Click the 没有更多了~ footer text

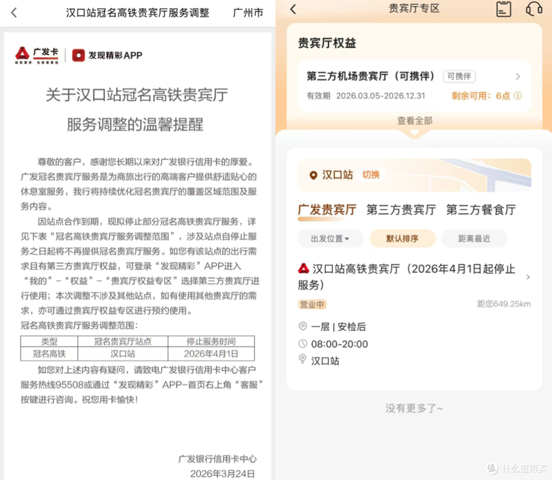point(414,408)
